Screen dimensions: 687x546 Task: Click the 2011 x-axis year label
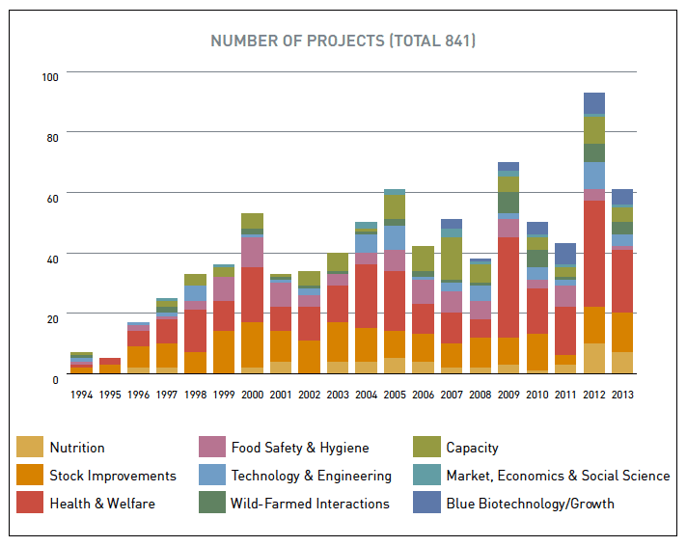565,395
